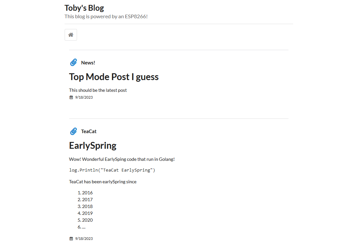Click the home icon button
The width and height of the screenshot is (343, 250).
point(71,35)
